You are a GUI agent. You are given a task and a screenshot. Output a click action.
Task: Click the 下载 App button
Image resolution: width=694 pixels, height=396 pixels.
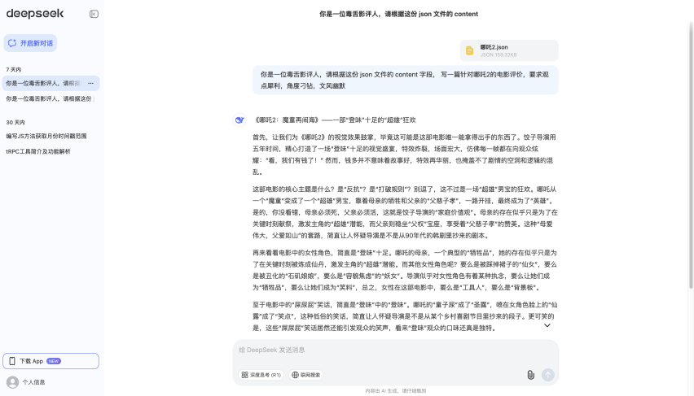[x=51, y=361]
